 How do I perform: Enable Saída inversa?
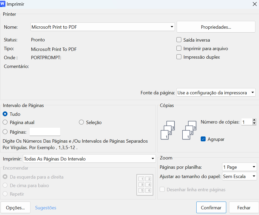coord(179,40)
